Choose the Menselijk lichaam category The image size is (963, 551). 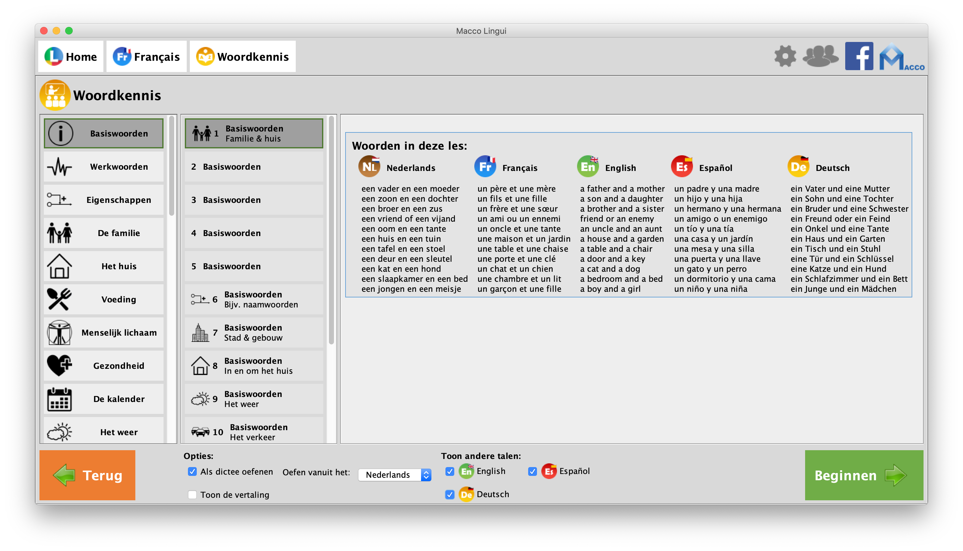click(103, 333)
